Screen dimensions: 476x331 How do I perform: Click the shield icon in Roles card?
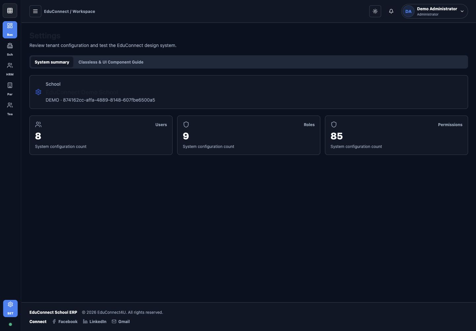point(186,124)
